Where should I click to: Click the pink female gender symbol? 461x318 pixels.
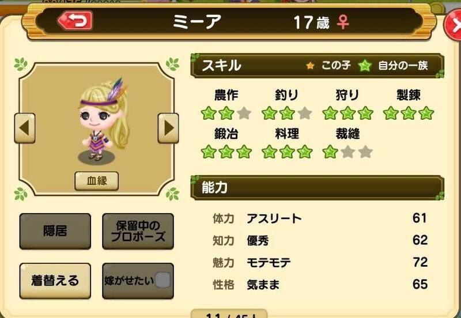[343, 22]
